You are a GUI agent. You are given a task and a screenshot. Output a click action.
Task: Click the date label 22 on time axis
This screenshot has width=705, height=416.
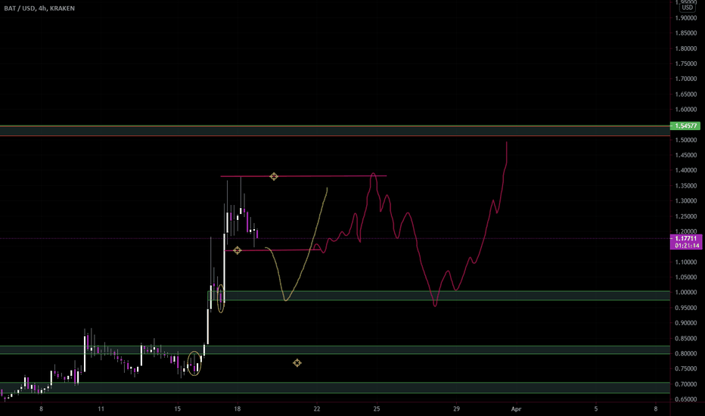coord(317,408)
